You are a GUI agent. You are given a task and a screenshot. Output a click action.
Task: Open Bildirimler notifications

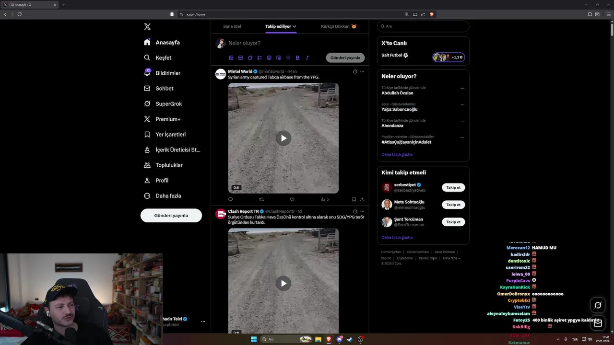162,73
